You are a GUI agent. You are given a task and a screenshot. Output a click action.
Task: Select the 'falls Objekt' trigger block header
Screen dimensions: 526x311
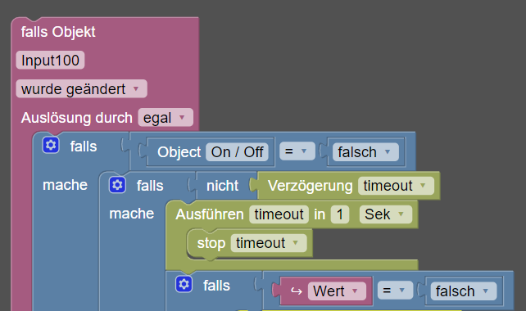tap(58, 32)
